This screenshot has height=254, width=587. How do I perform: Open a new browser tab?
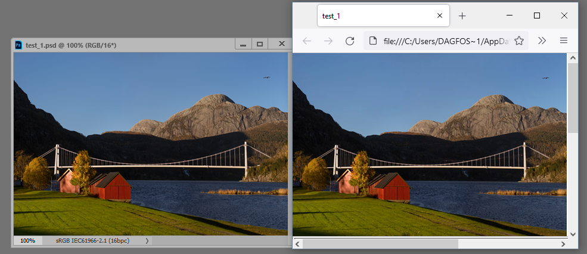pyautogui.click(x=462, y=16)
